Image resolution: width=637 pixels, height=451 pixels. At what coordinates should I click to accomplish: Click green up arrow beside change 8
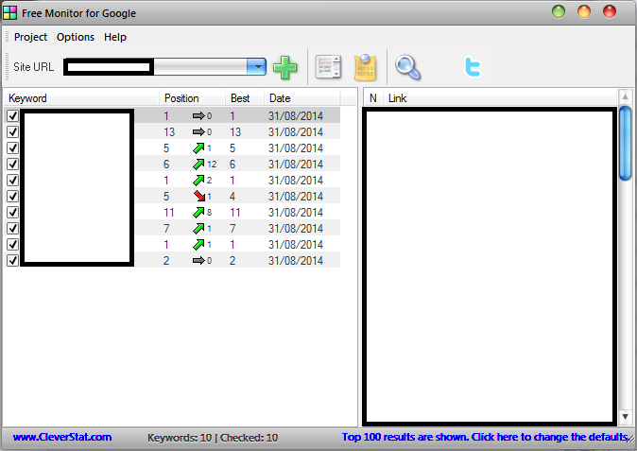click(198, 212)
